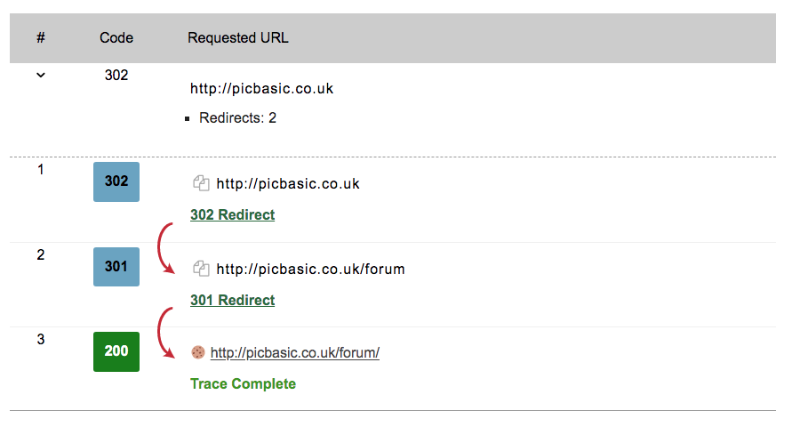This screenshot has width=792, height=427.
Task: Click the green 200 status badge
Action: (116, 350)
